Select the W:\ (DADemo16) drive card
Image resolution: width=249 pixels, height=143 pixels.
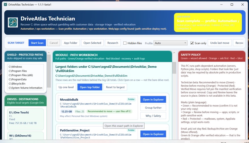25,136
